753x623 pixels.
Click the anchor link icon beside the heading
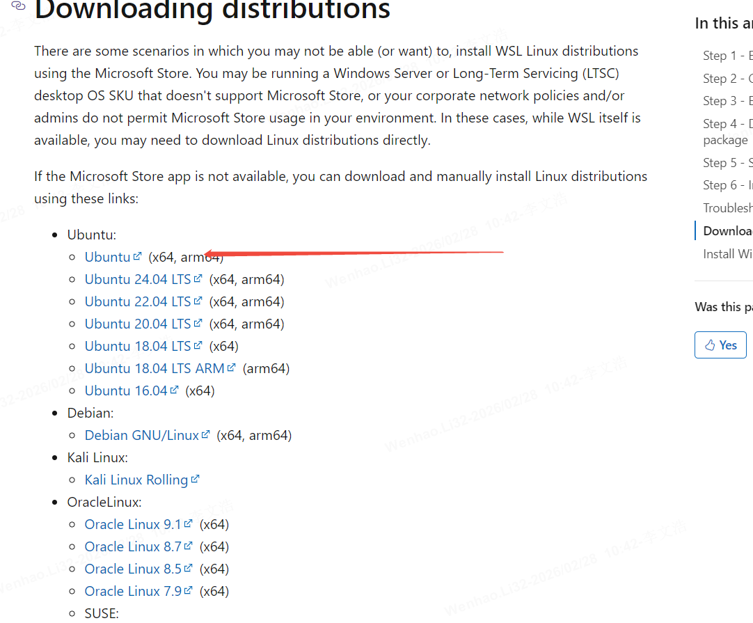pos(18,6)
